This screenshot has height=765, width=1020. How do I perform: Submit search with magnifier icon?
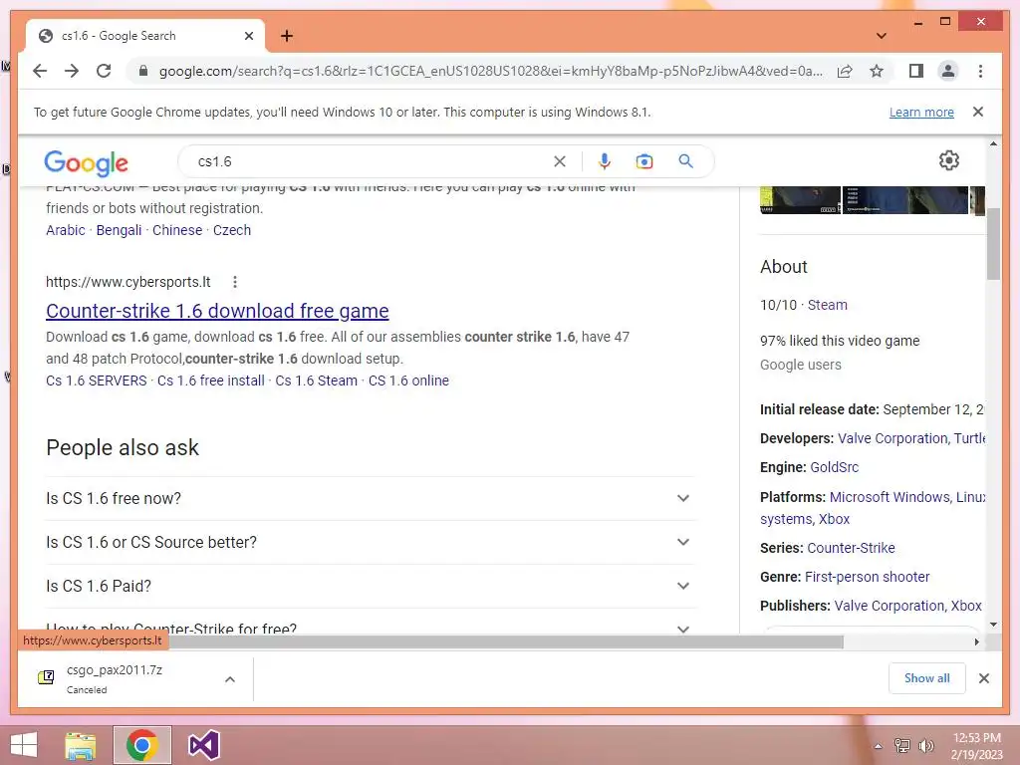[x=685, y=161]
